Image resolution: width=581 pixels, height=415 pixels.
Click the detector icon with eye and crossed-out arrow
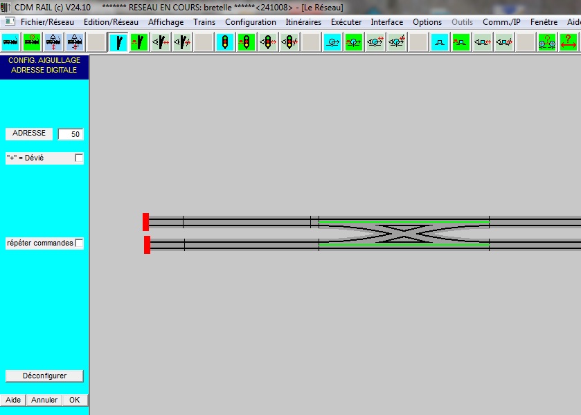pyautogui.click(x=503, y=41)
